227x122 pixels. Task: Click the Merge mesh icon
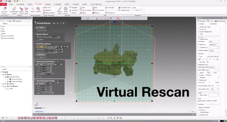33,10
